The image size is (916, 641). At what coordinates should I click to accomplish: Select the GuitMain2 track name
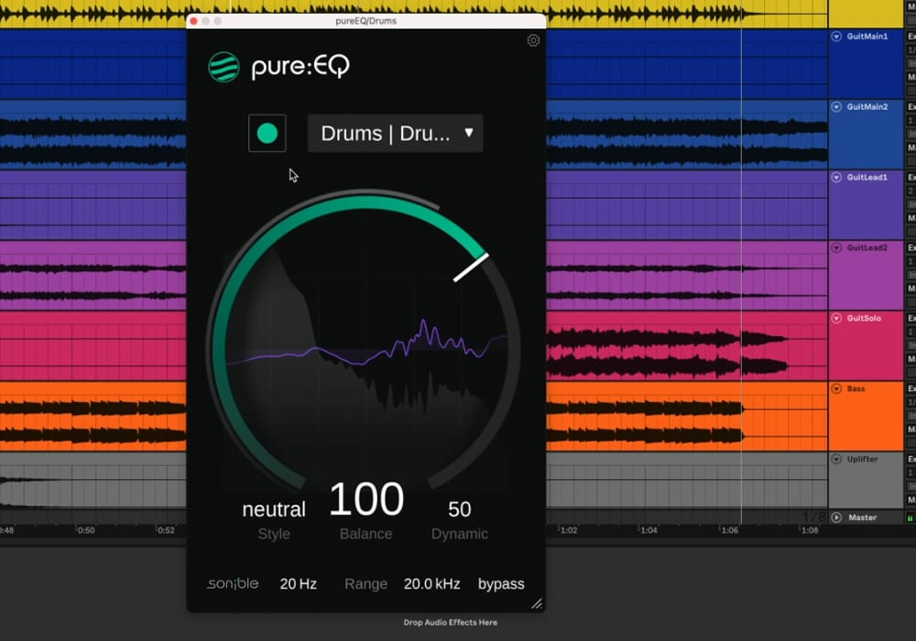pos(867,107)
